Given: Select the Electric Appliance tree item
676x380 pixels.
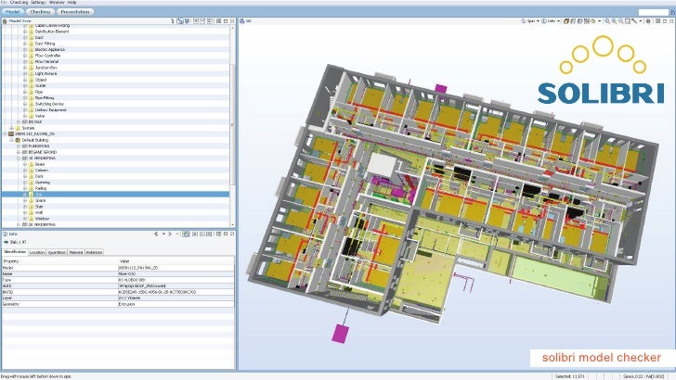Looking at the screenshot, I should pos(50,49).
